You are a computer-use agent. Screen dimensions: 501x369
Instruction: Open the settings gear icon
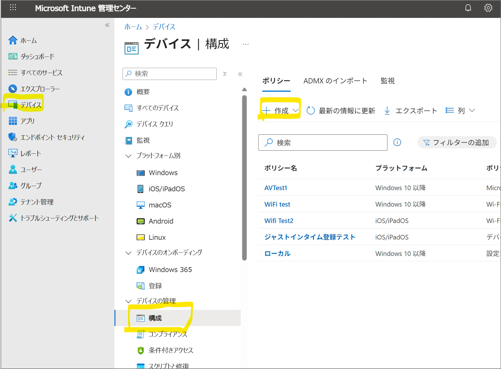pyautogui.click(x=488, y=8)
